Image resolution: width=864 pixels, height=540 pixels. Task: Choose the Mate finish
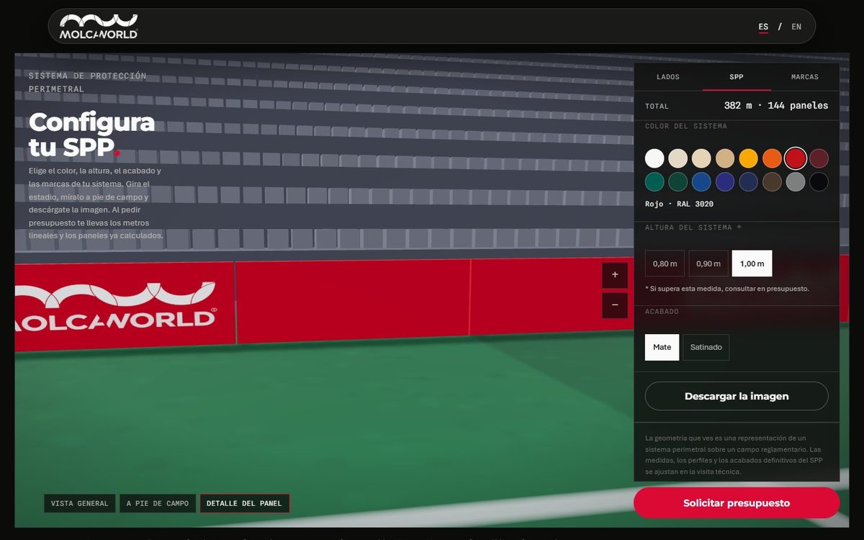click(x=662, y=347)
